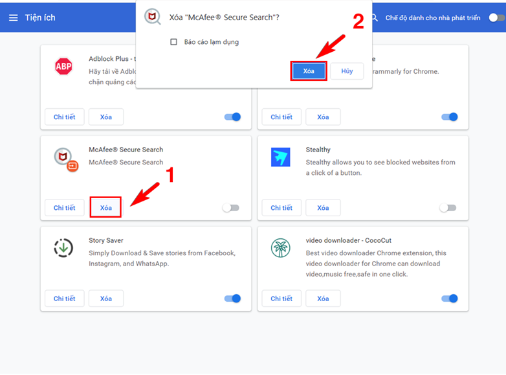This screenshot has height=375, width=506.
Task: Remove Story Saver with Xóa
Action: (106, 299)
